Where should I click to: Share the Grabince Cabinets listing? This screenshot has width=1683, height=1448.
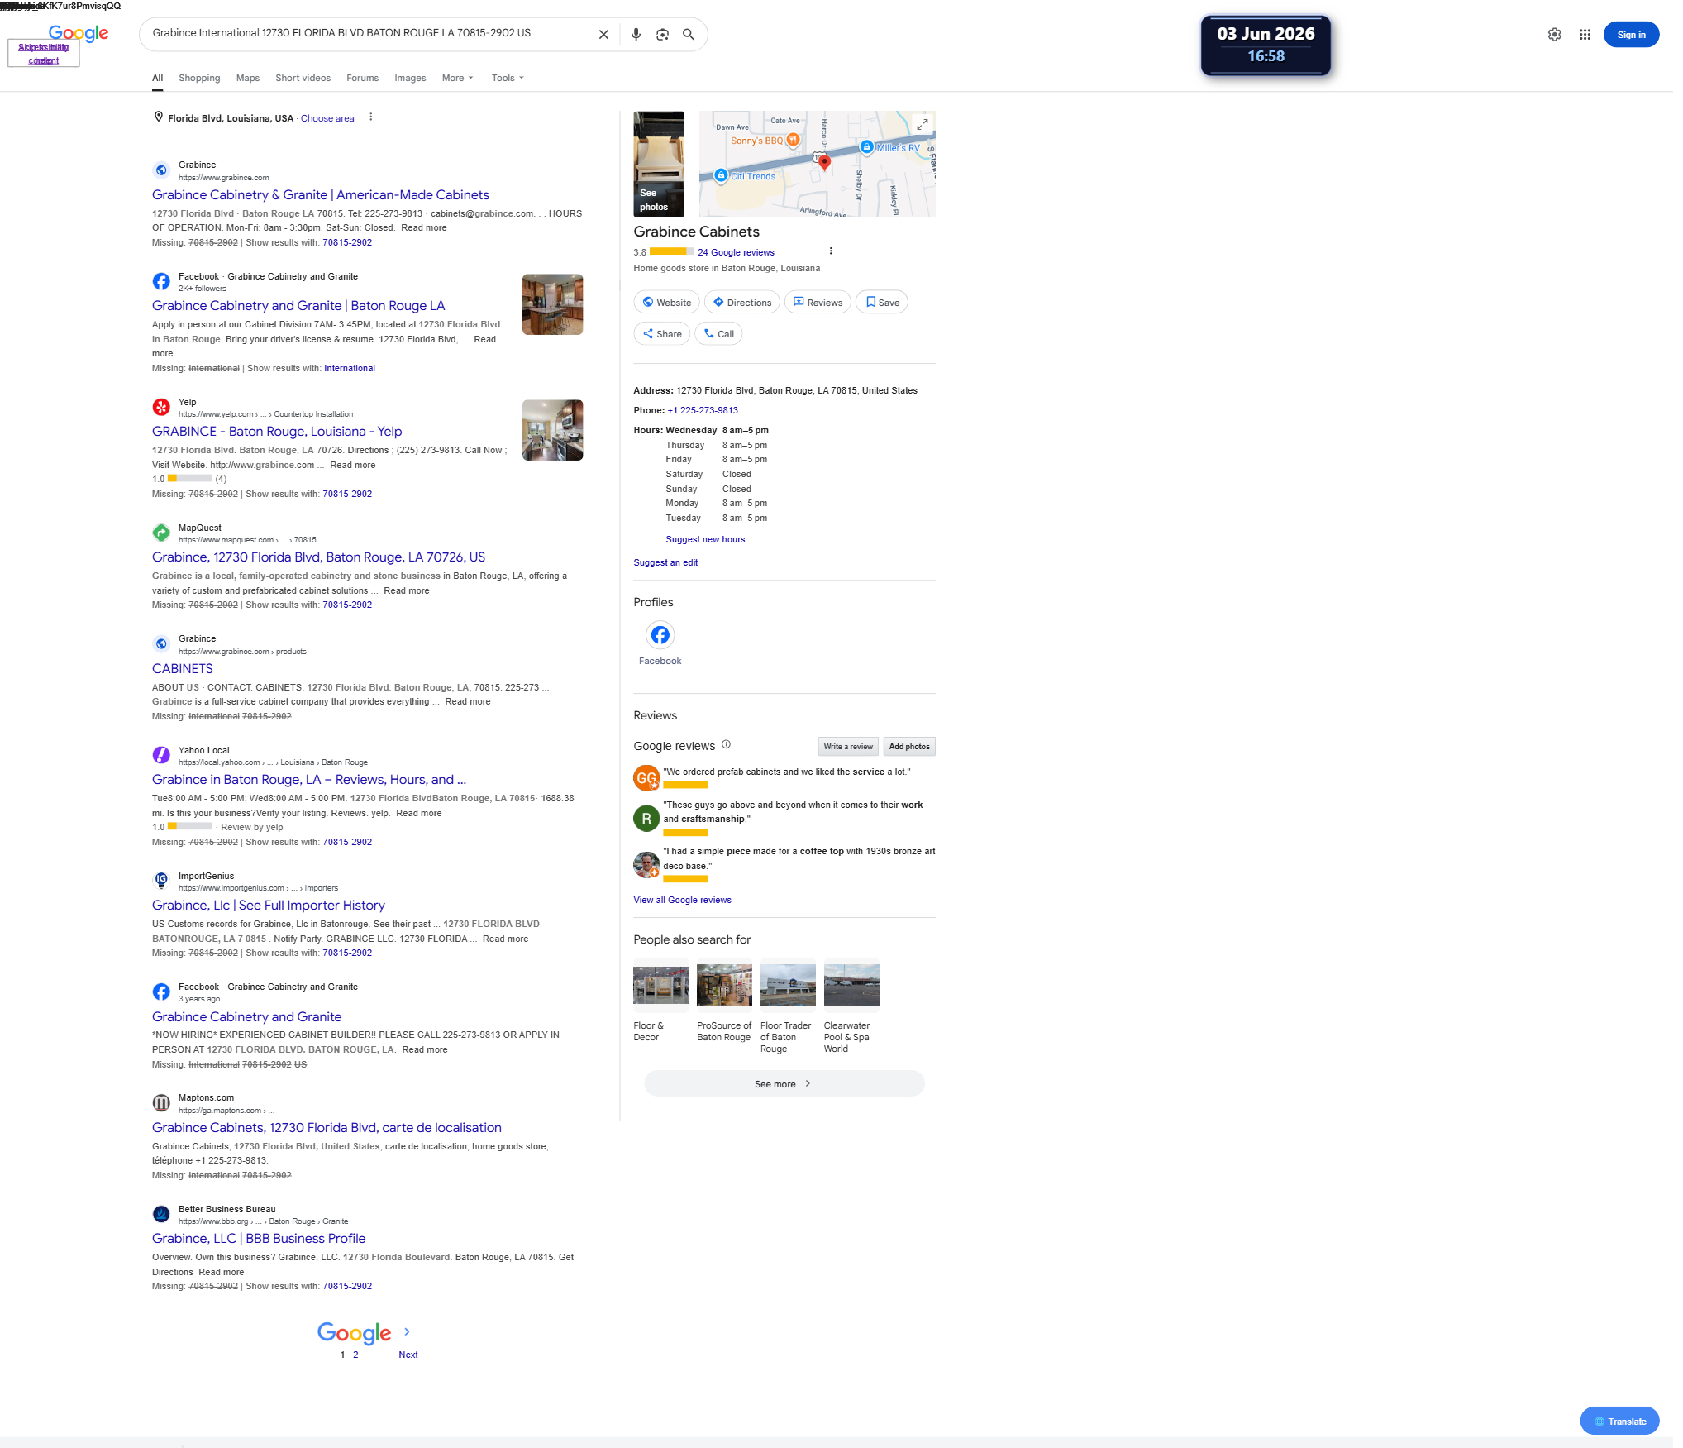tap(661, 334)
